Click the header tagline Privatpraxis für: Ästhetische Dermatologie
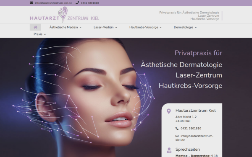The width and height of the screenshot is (252, 157). click(x=189, y=13)
